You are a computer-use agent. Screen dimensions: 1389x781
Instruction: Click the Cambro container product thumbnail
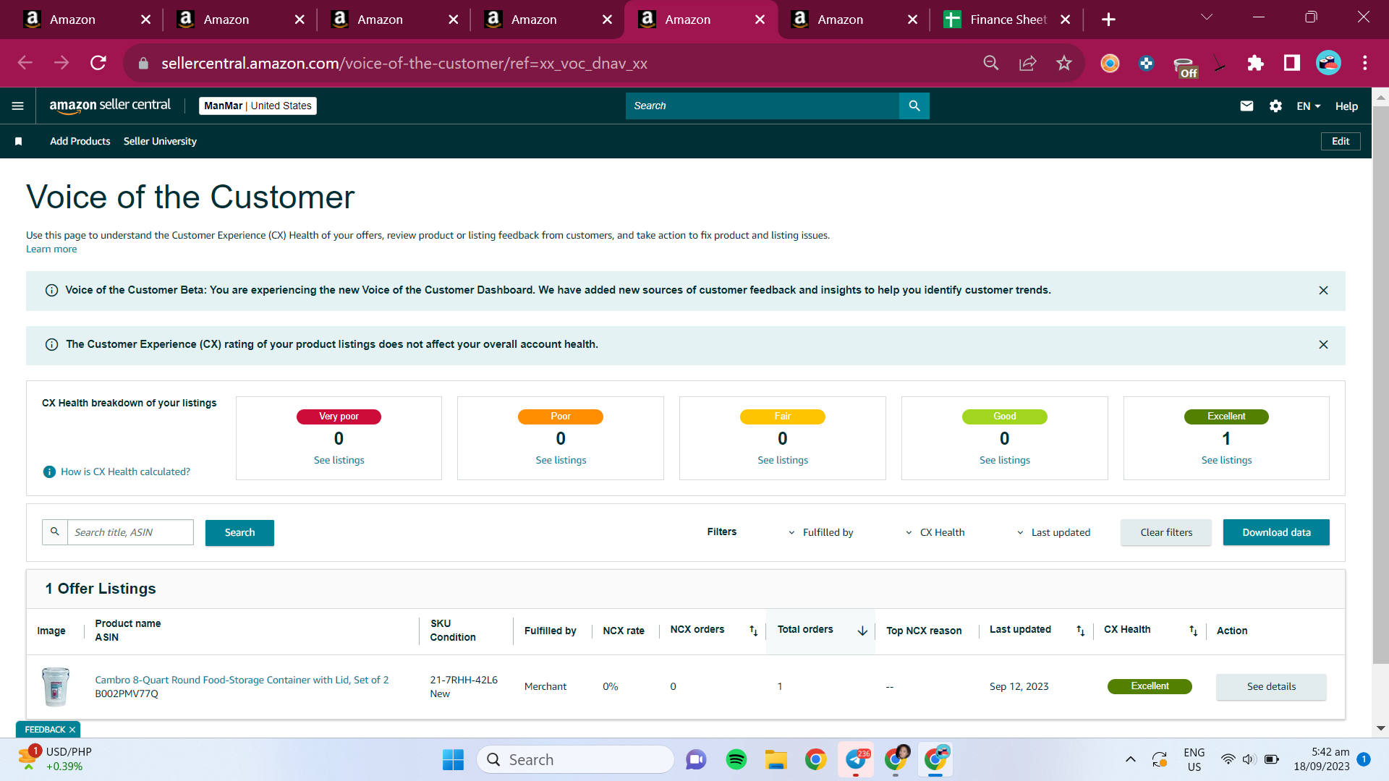[56, 687]
